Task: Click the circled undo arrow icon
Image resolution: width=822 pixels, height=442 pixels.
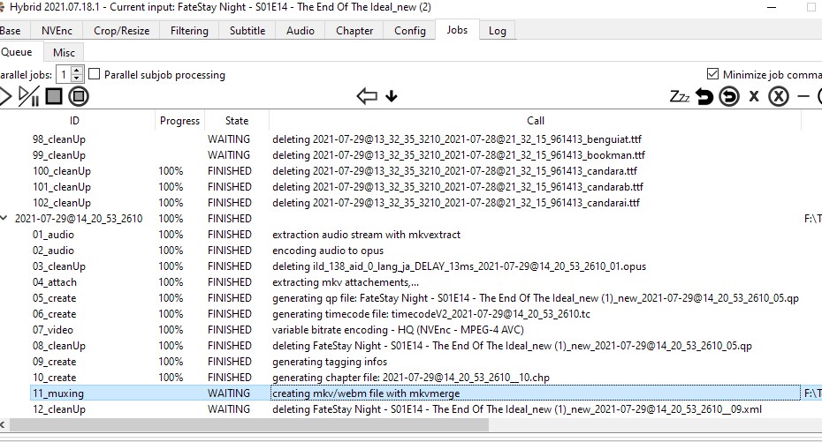Action: [x=728, y=96]
